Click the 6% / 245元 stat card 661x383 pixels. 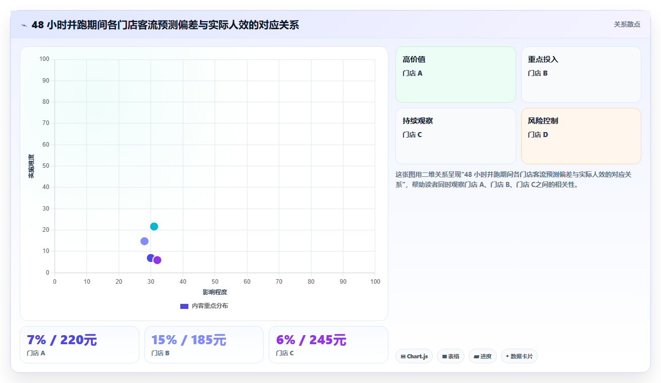coord(328,345)
